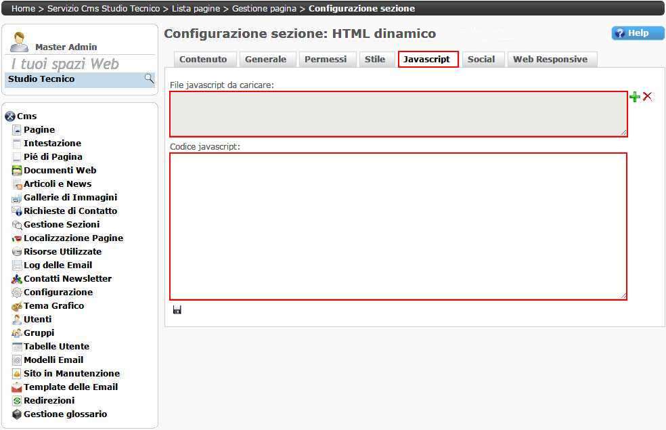Open the Permessi tab

pos(326,60)
